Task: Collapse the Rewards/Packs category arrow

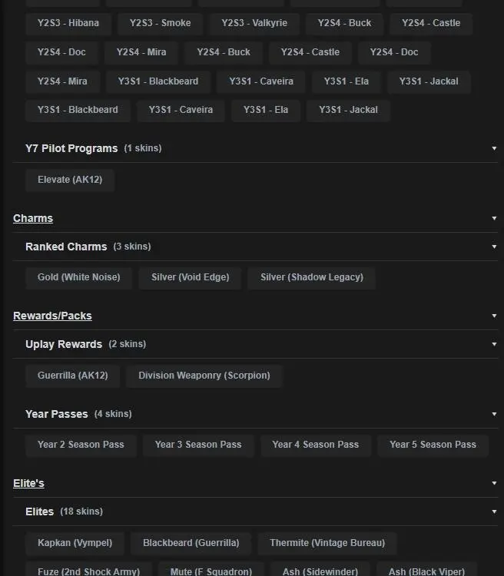Action: coord(494,316)
